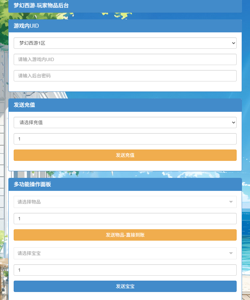Click the caret arrow in 请选择物品 selector

231,202
